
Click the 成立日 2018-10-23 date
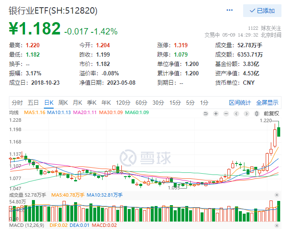[x=46, y=83]
